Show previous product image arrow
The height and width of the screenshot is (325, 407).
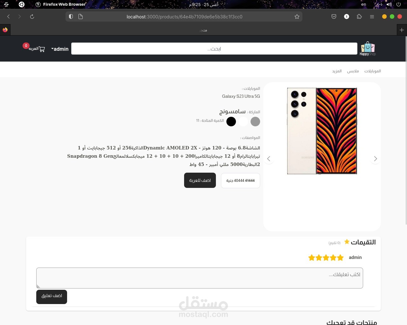(269, 159)
